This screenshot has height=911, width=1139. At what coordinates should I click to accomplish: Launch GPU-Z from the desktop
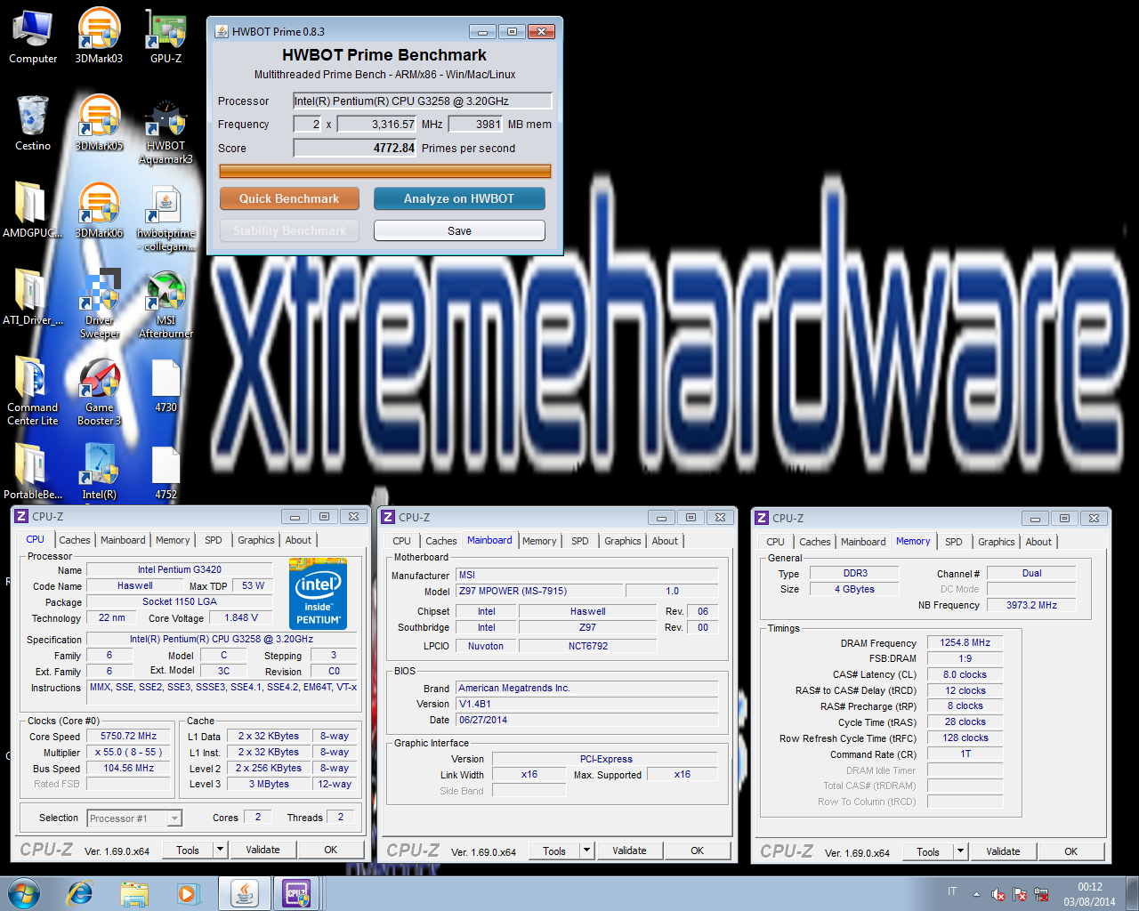click(x=166, y=36)
